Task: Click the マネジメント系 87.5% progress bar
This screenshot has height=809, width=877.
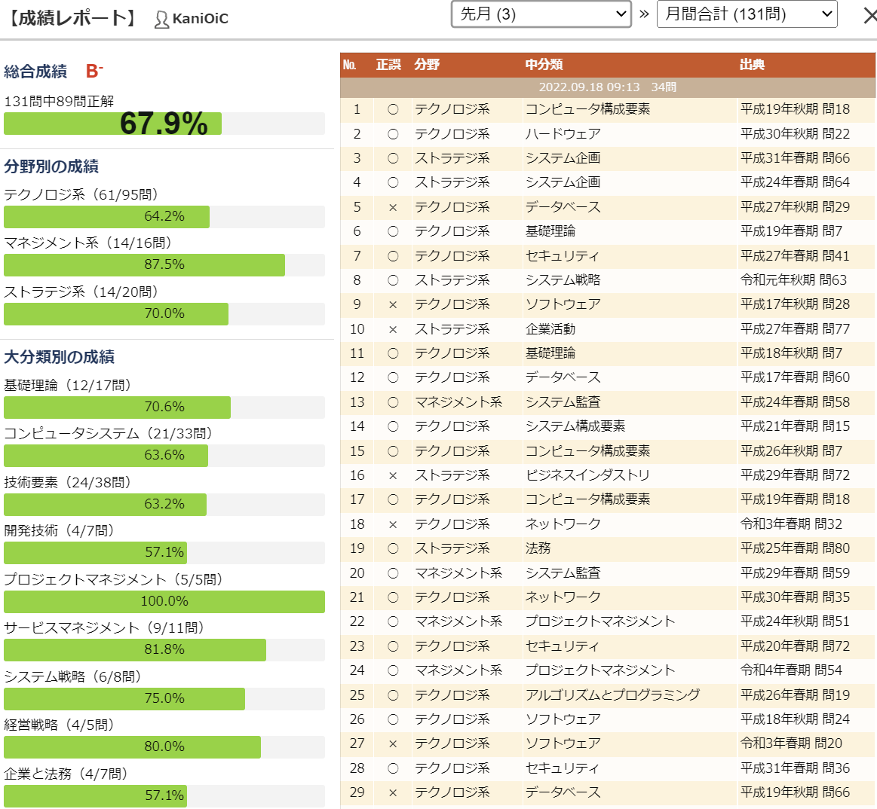Action: click(164, 265)
